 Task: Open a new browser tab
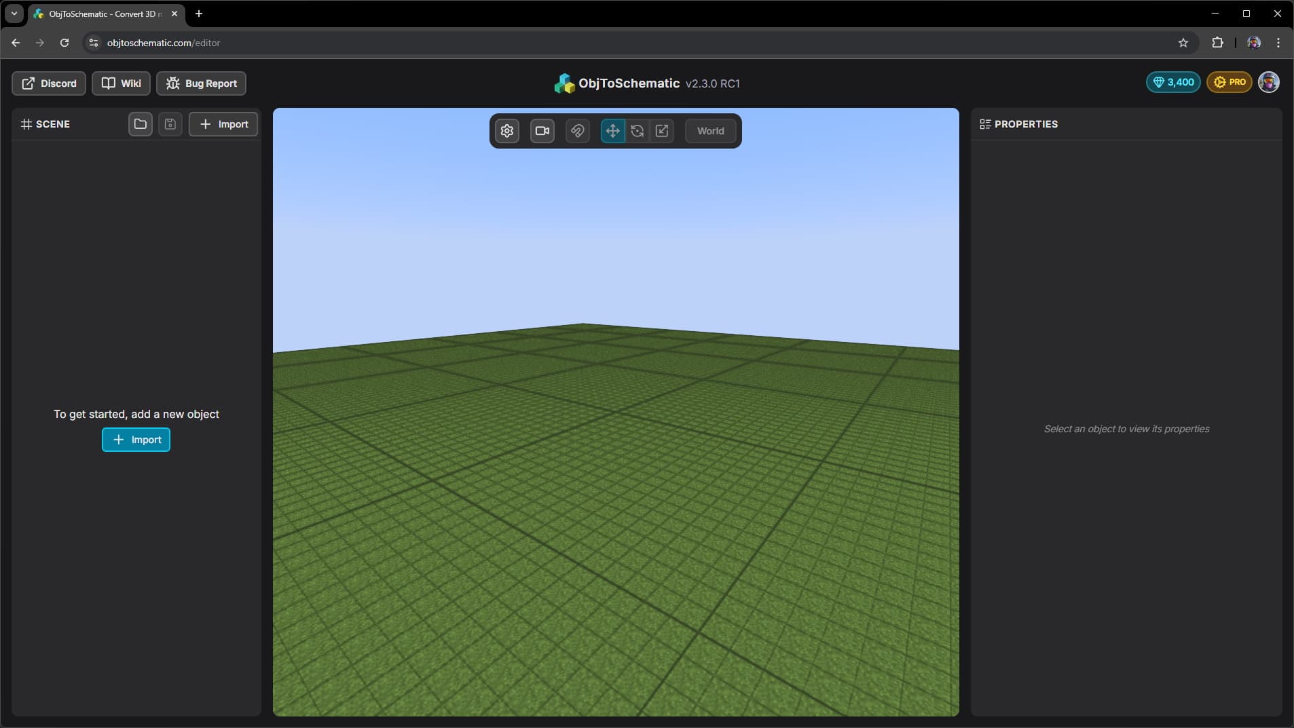(199, 14)
